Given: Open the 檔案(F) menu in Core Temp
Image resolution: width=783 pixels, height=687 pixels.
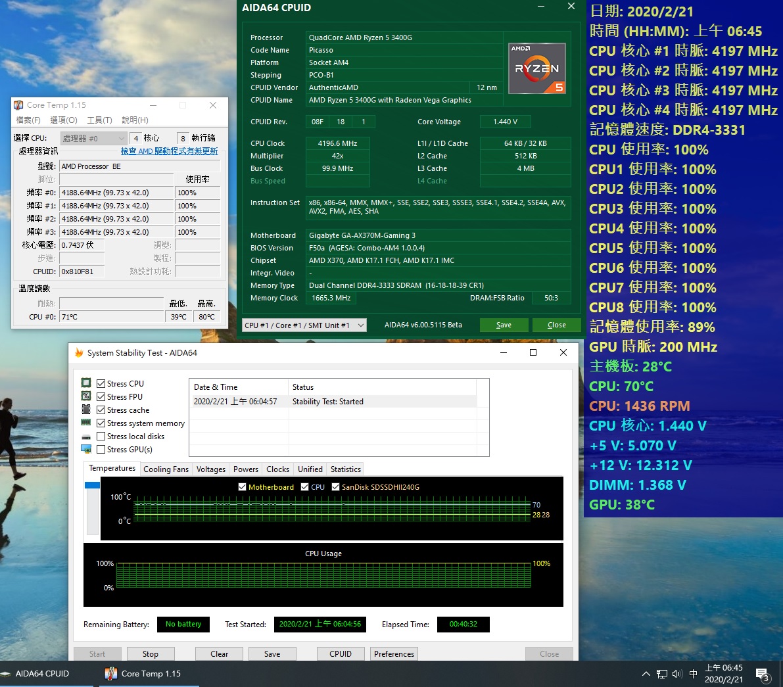Looking at the screenshot, I should (x=28, y=120).
